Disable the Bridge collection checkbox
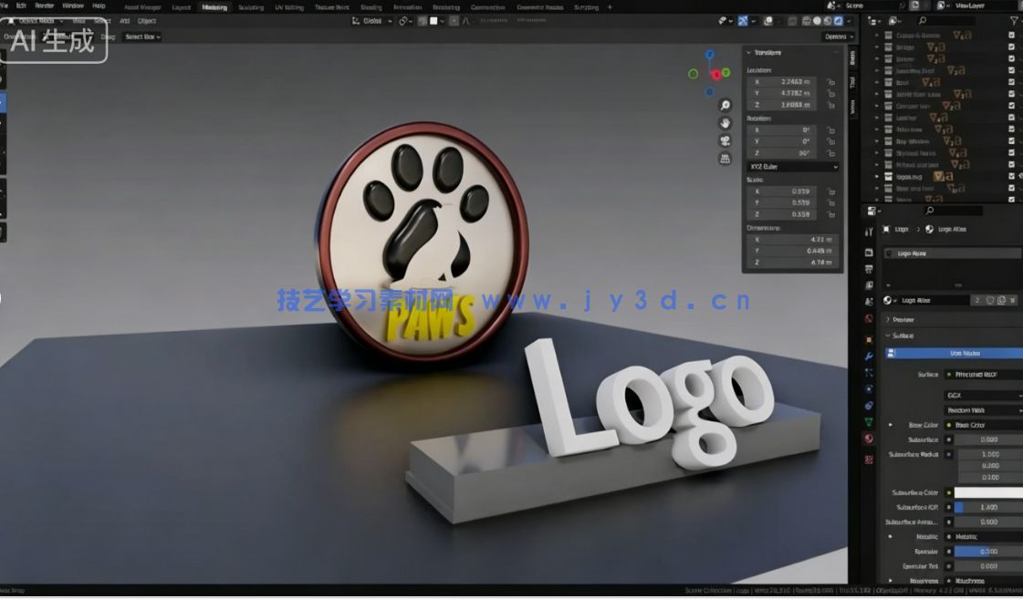Screen dimensions: 1023x600 coord(1011,47)
